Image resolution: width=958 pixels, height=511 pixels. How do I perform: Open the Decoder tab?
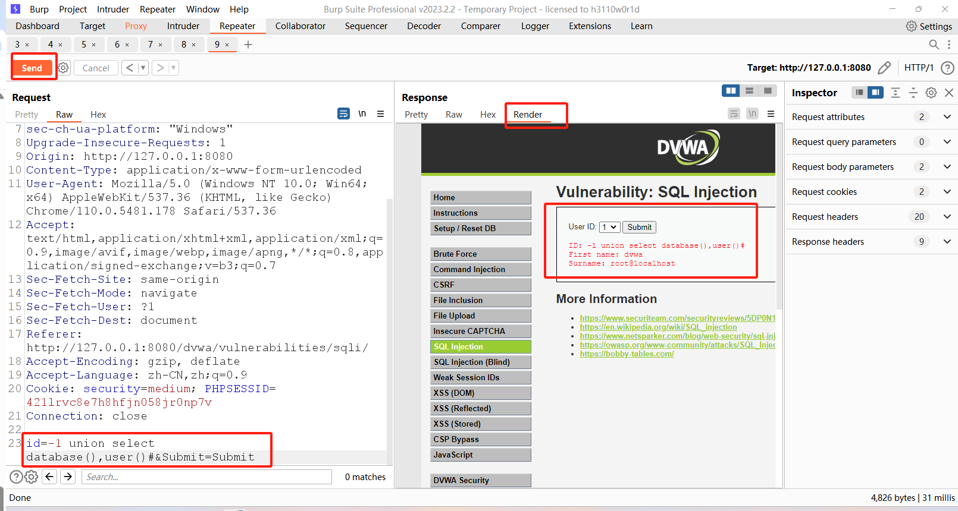pyautogui.click(x=424, y=26)
